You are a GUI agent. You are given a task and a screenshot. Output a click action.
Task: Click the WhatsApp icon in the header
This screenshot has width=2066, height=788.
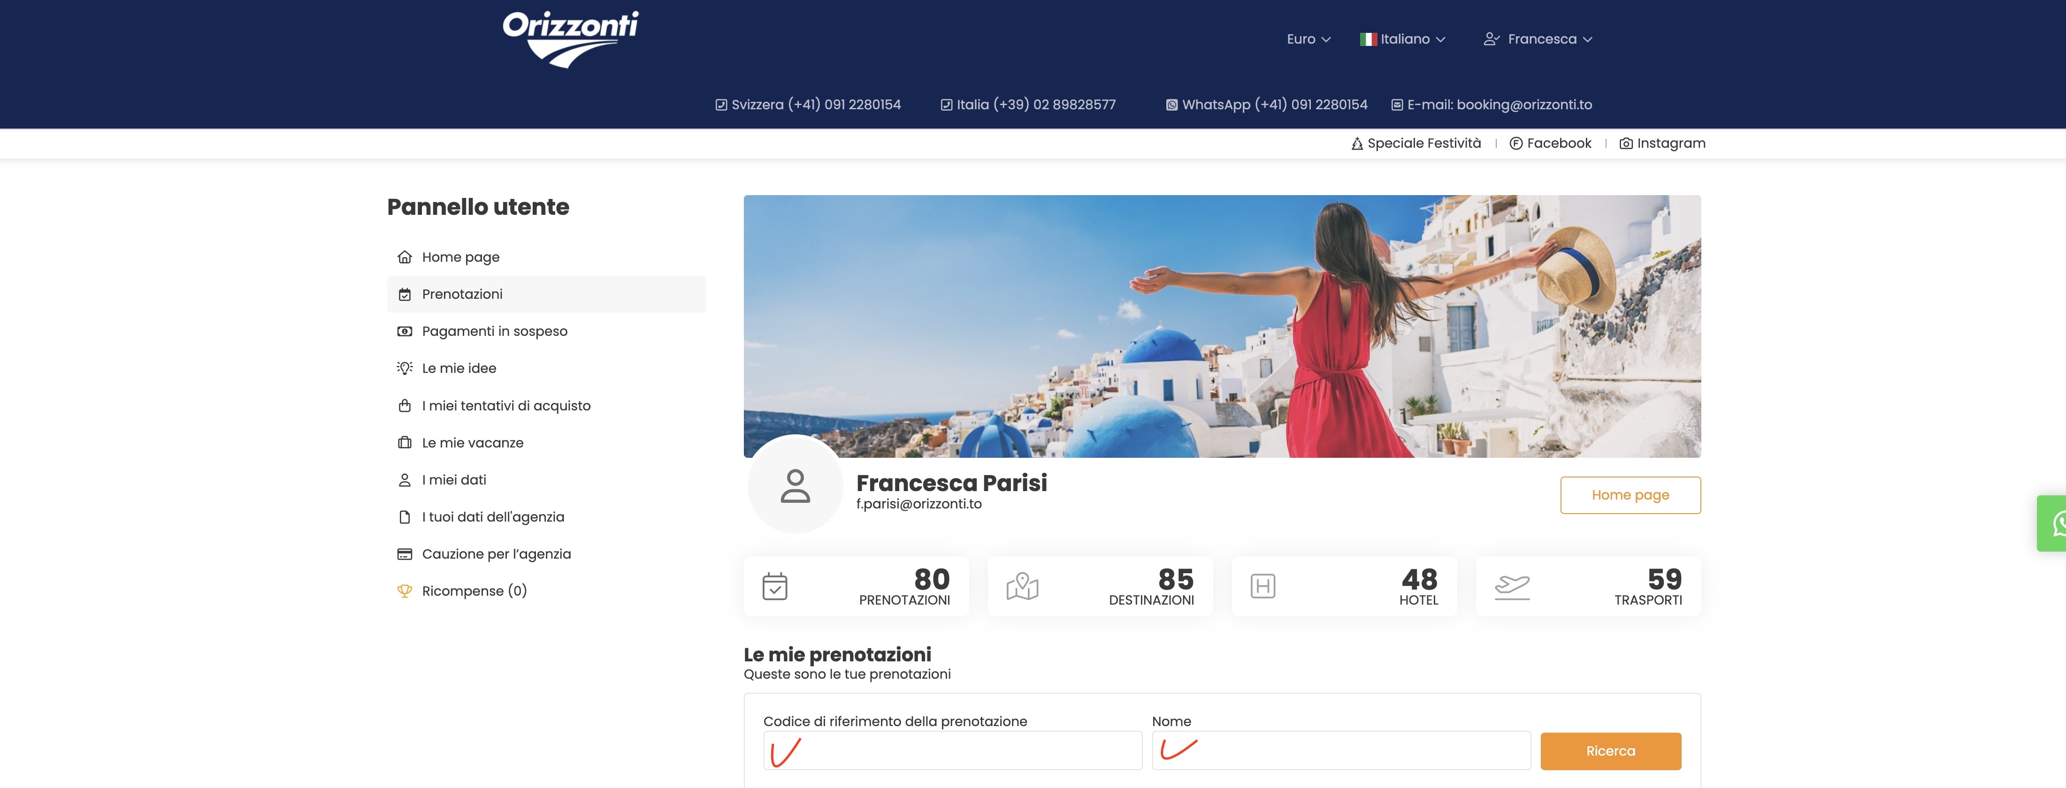coord(1172,105)
